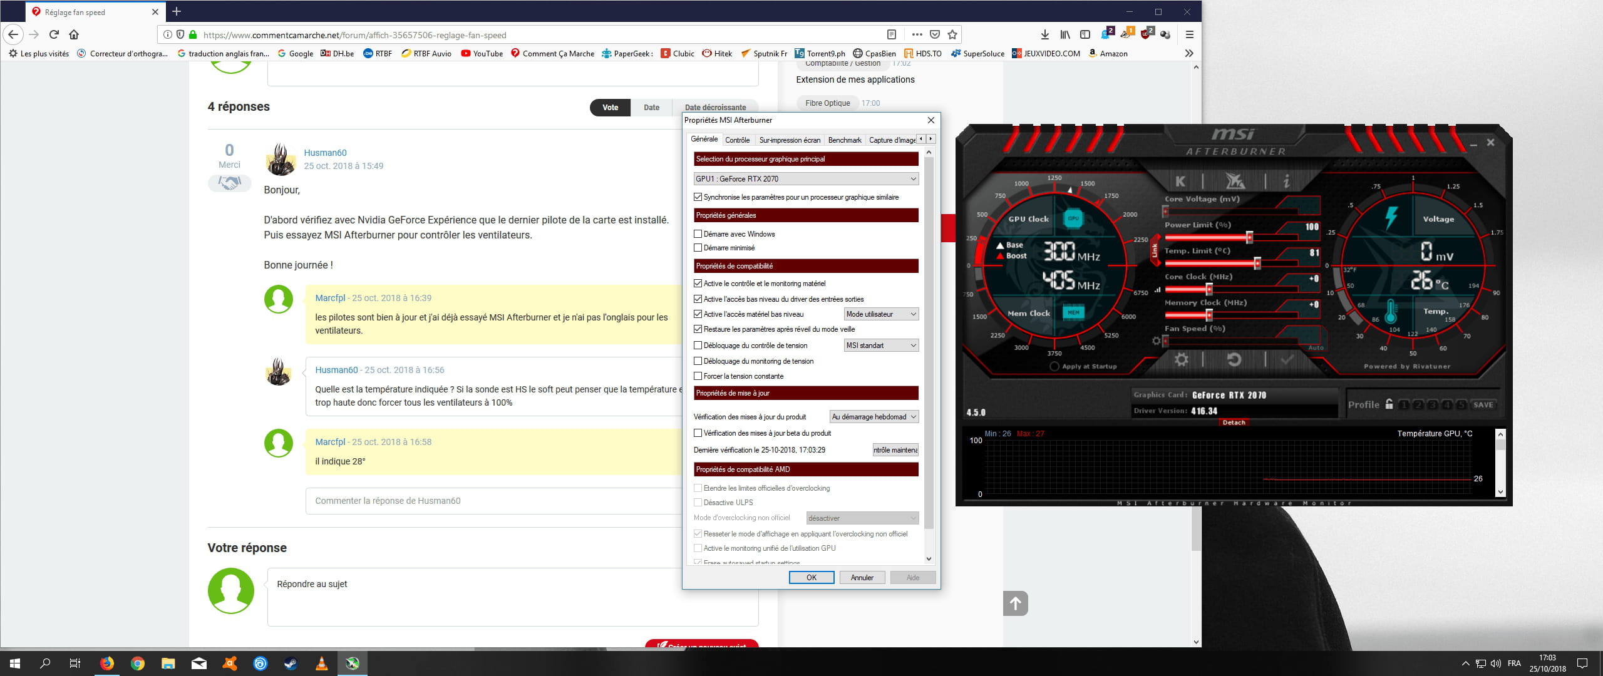Image resolution: width=1603 pixels, height=676 pixels.
Task: Click the Kombustor K icon in Afterburner
Action: (1180, 182)
